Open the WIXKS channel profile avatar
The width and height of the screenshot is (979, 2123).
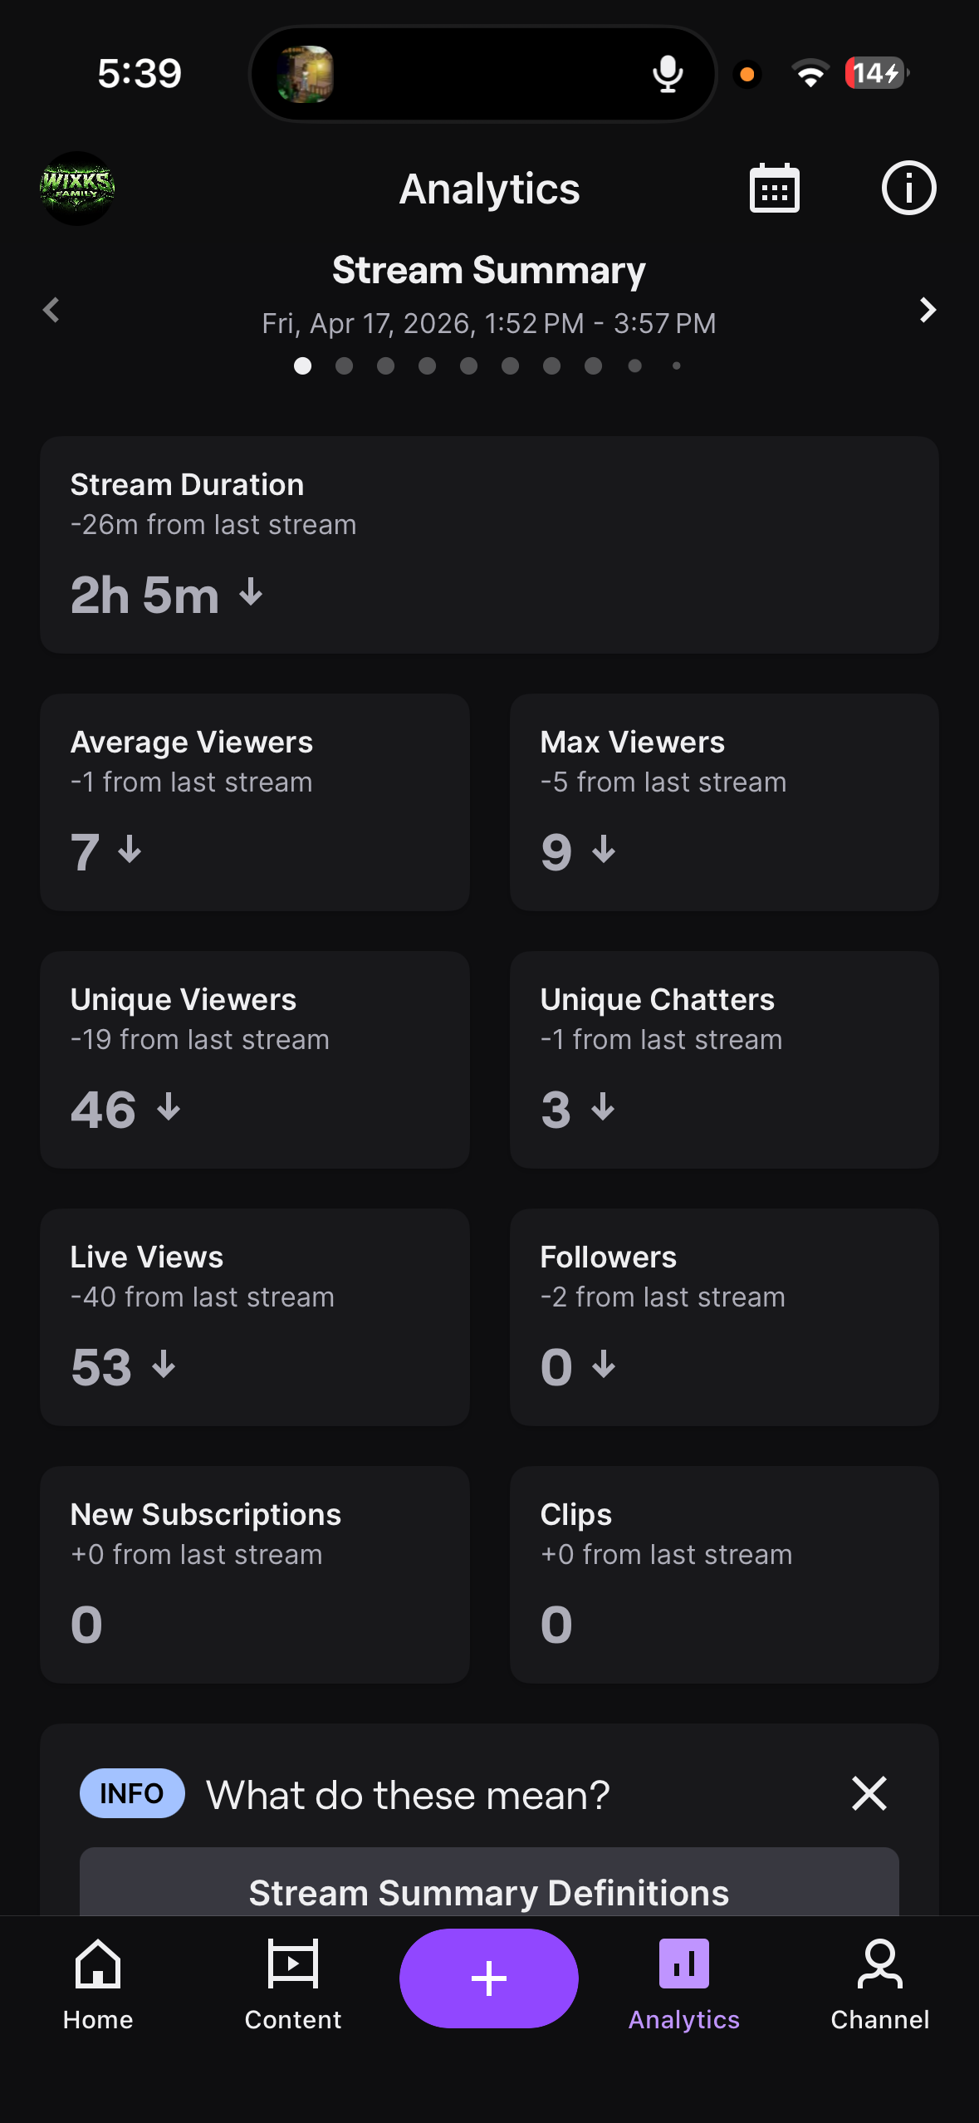click(77, 189)
